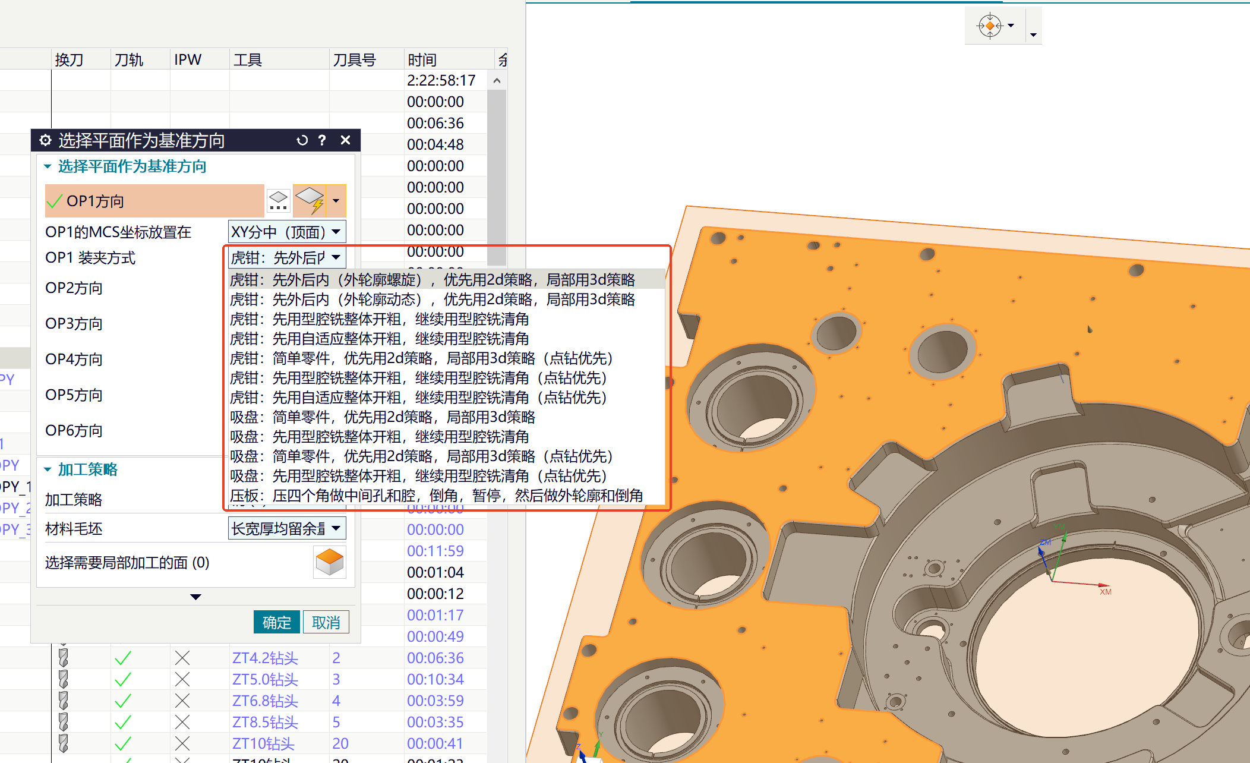Choose 虎钳：先用自适应整体开粗，继续用型腔铣清角 option
This screenshot has width=1250, height=763.
click(446, 338)
